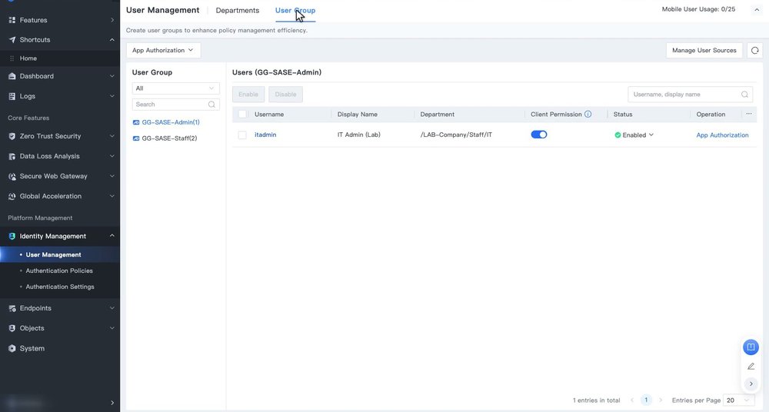Click the Shortcuts paper-plane icon
Screen dimensions: 769x412
coord(12,40)
